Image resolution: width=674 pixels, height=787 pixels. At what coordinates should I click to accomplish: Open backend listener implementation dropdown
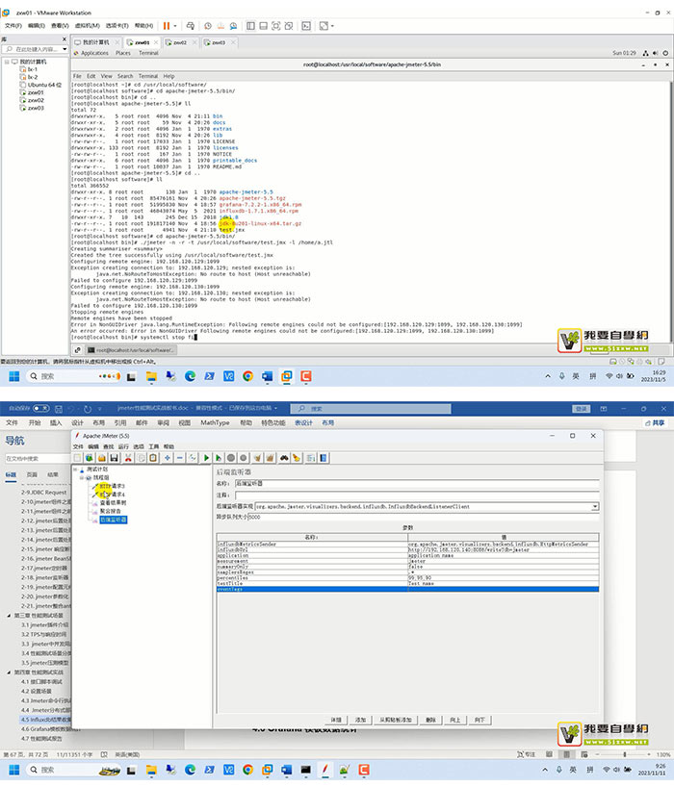(x=595, y=506)
